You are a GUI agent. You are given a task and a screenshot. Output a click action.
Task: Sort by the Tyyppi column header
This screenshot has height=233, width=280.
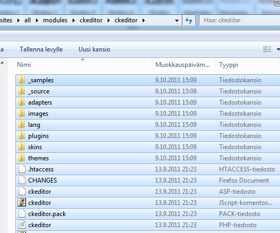(247, 65)
